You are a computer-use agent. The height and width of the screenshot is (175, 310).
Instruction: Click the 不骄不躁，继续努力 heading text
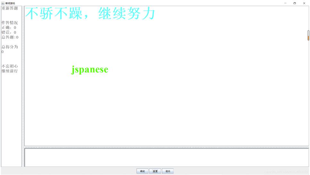90,13
